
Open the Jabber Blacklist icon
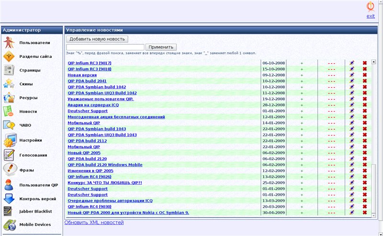point(8,211)
